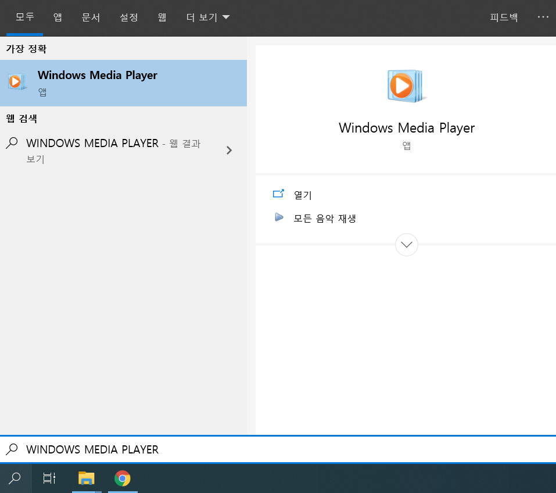Switch to the 앱 tab
Viewport: 556px width, 493px height.
[x=58, y=17]
